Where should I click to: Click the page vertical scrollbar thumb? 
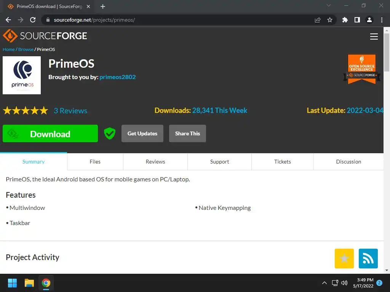point(387,52)
